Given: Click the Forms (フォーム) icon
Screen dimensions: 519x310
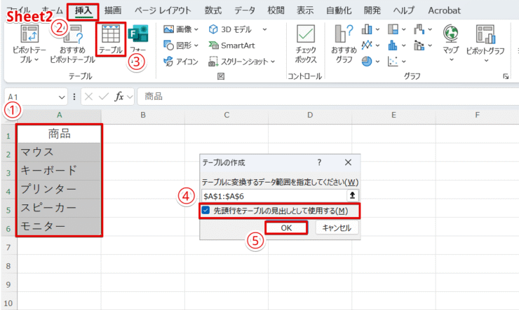Looking at the screenshot, I should pos(137,34).
